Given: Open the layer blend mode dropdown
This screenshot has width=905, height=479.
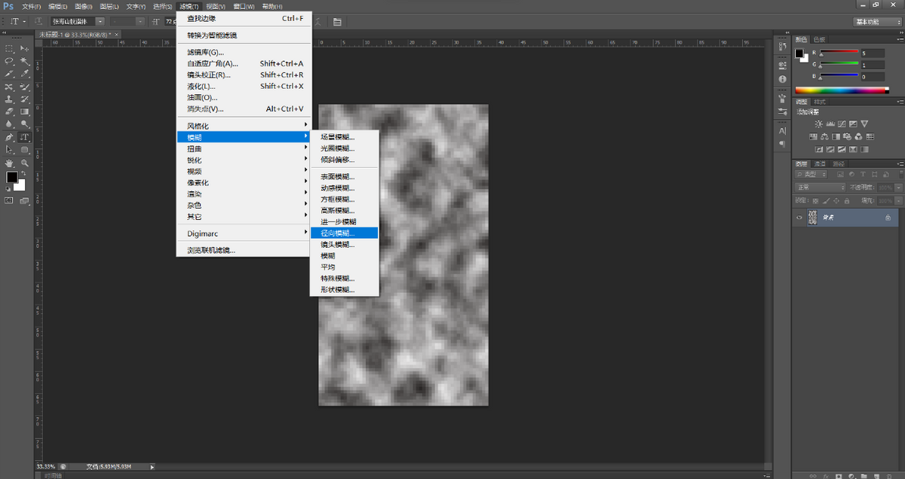Looking at the screenshot, I should coord(821,188).
